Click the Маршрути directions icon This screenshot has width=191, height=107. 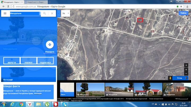pos(50,45)
